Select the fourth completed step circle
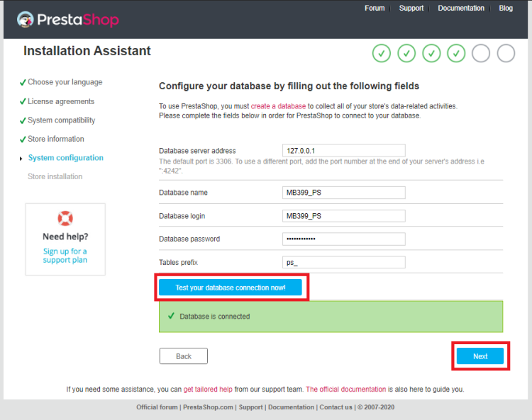Screen dimensions: 532x420 tap(456, 54)
